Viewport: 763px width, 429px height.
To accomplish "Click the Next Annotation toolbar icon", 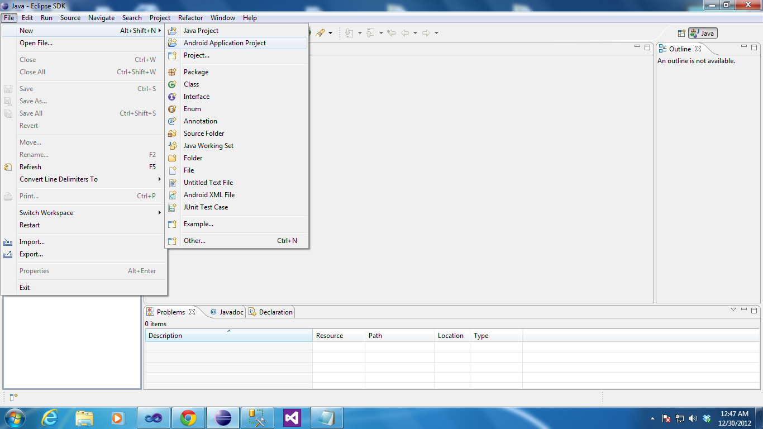I will click(350, 33).
